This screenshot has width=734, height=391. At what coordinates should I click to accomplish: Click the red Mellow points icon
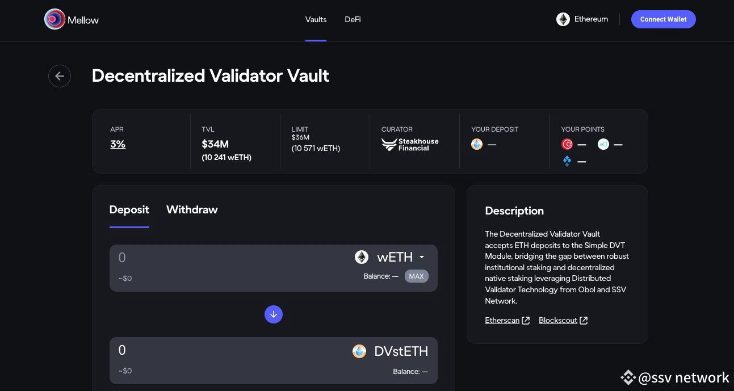567,144
